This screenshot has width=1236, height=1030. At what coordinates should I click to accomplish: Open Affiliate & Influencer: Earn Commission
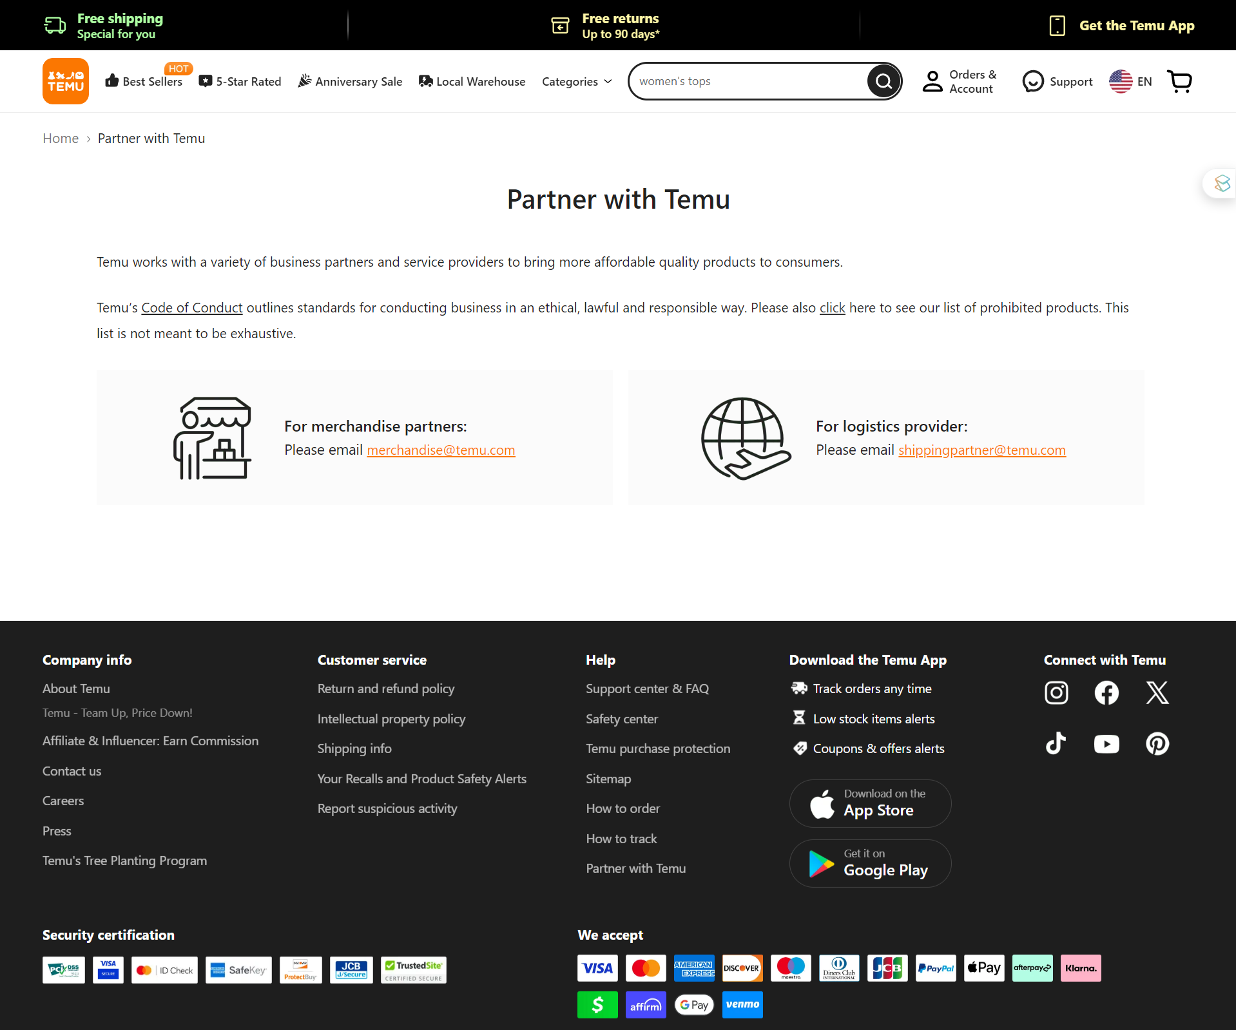[x=150, y=741]
